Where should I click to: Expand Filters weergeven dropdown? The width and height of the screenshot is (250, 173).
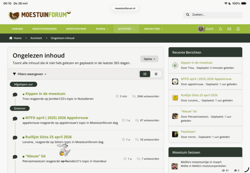tap(30, 74)
